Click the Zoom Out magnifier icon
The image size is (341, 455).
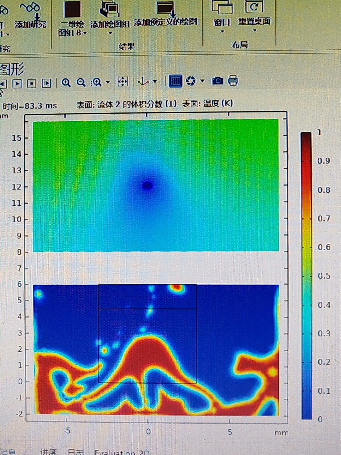tap(81, 82)
